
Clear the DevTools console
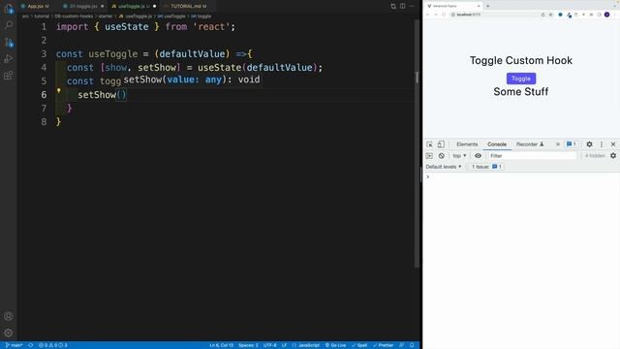442,156
